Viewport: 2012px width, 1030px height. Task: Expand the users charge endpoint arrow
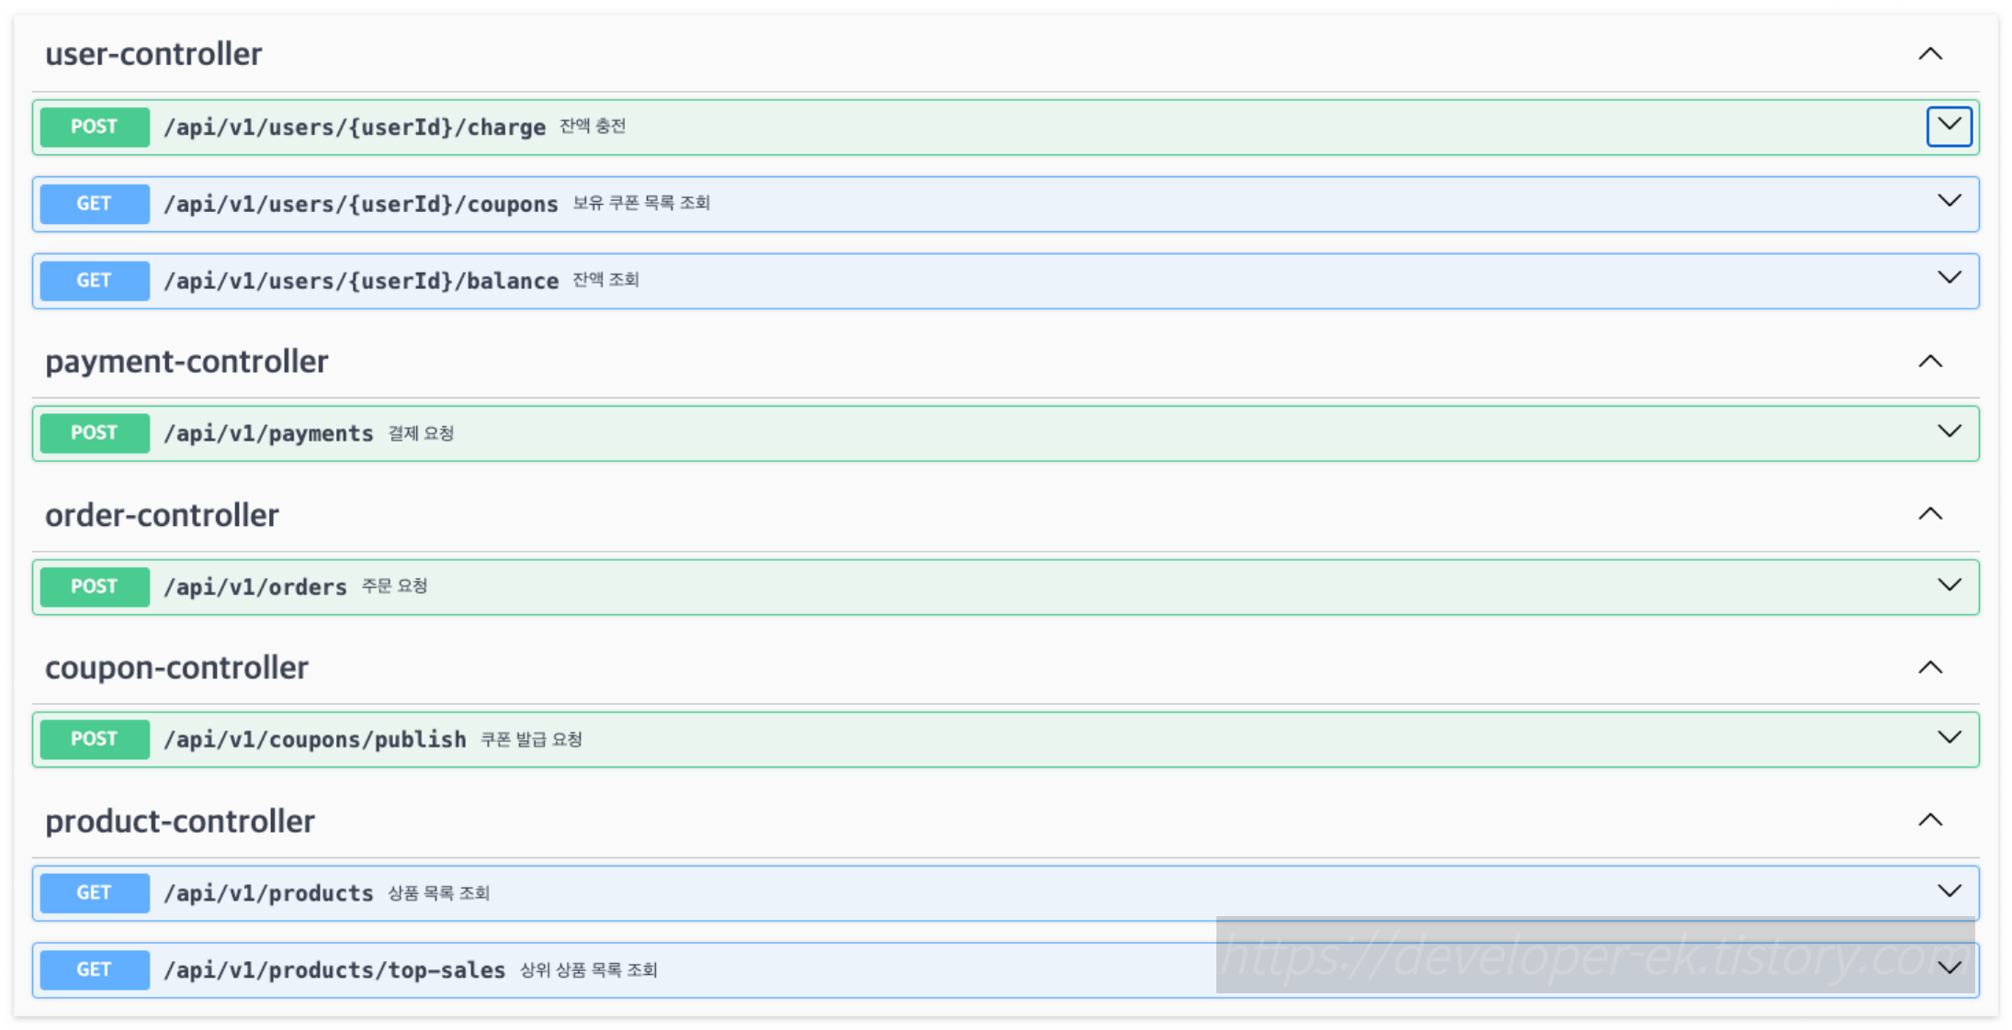pos(1949,126)
